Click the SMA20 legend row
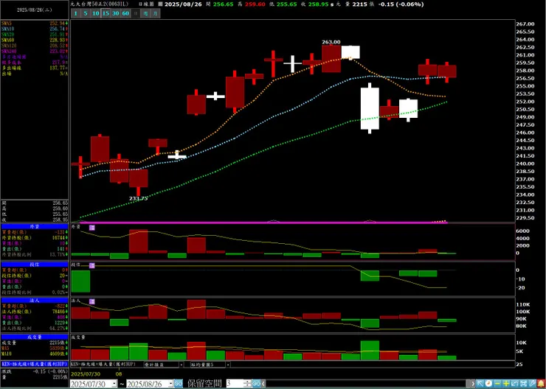 click(35, 35)
